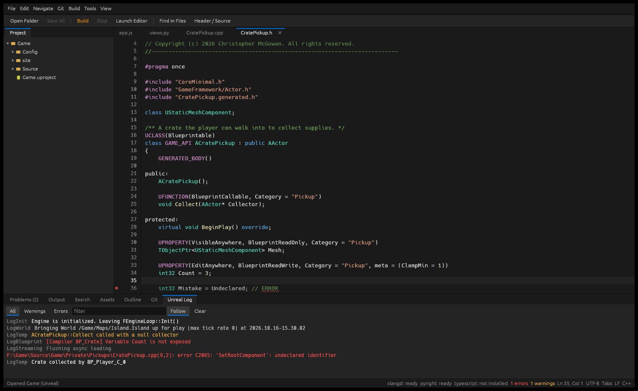638x391 pixels.
Task: Click the site folder icon
Action: pyautogui.click(x=18, y=60)
